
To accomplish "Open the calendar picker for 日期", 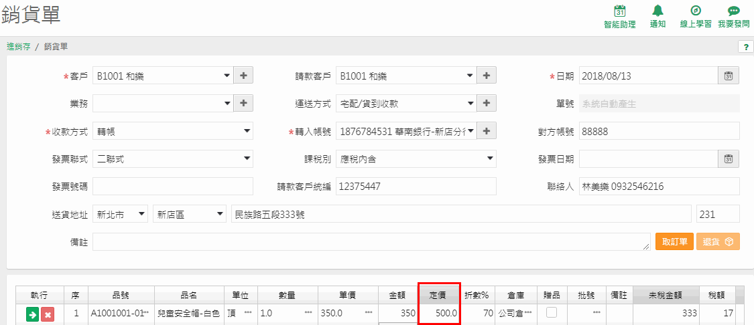I will pos(729,76).
